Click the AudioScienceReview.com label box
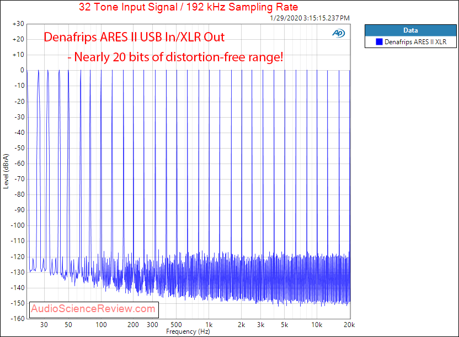This screenshot has width=459, height=337. [x=94, y=309]
